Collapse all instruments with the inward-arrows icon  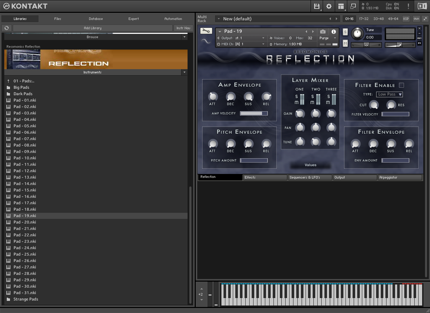[x=425, y=19]
